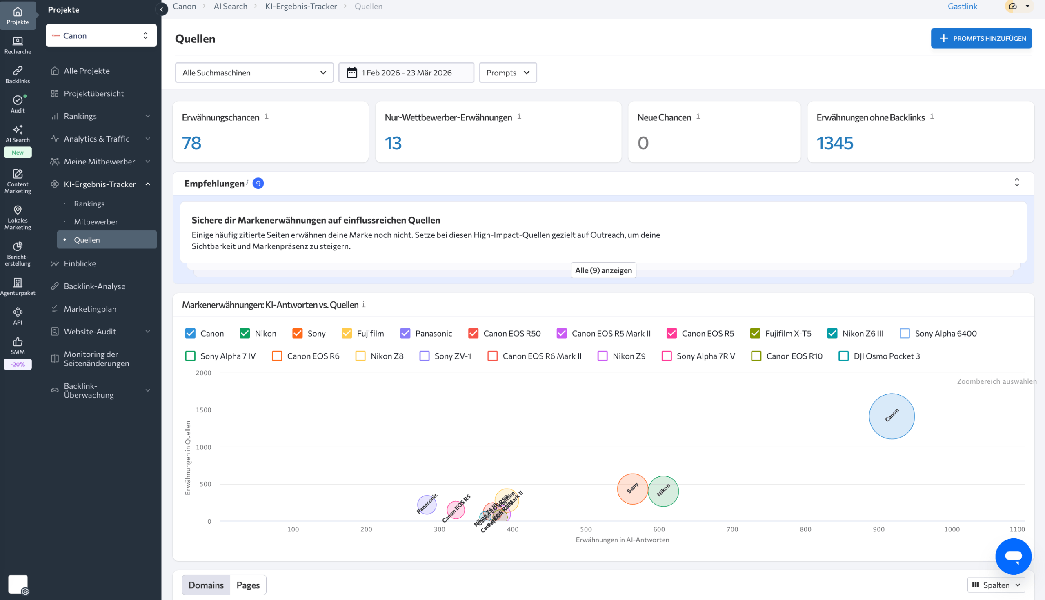Image resolution: width=1045 pixels, height=600 pixels.
Task: Check the DJI Osmo Pocket 3 checkbox
Action: pyautogui.click(x=843, y=356)
